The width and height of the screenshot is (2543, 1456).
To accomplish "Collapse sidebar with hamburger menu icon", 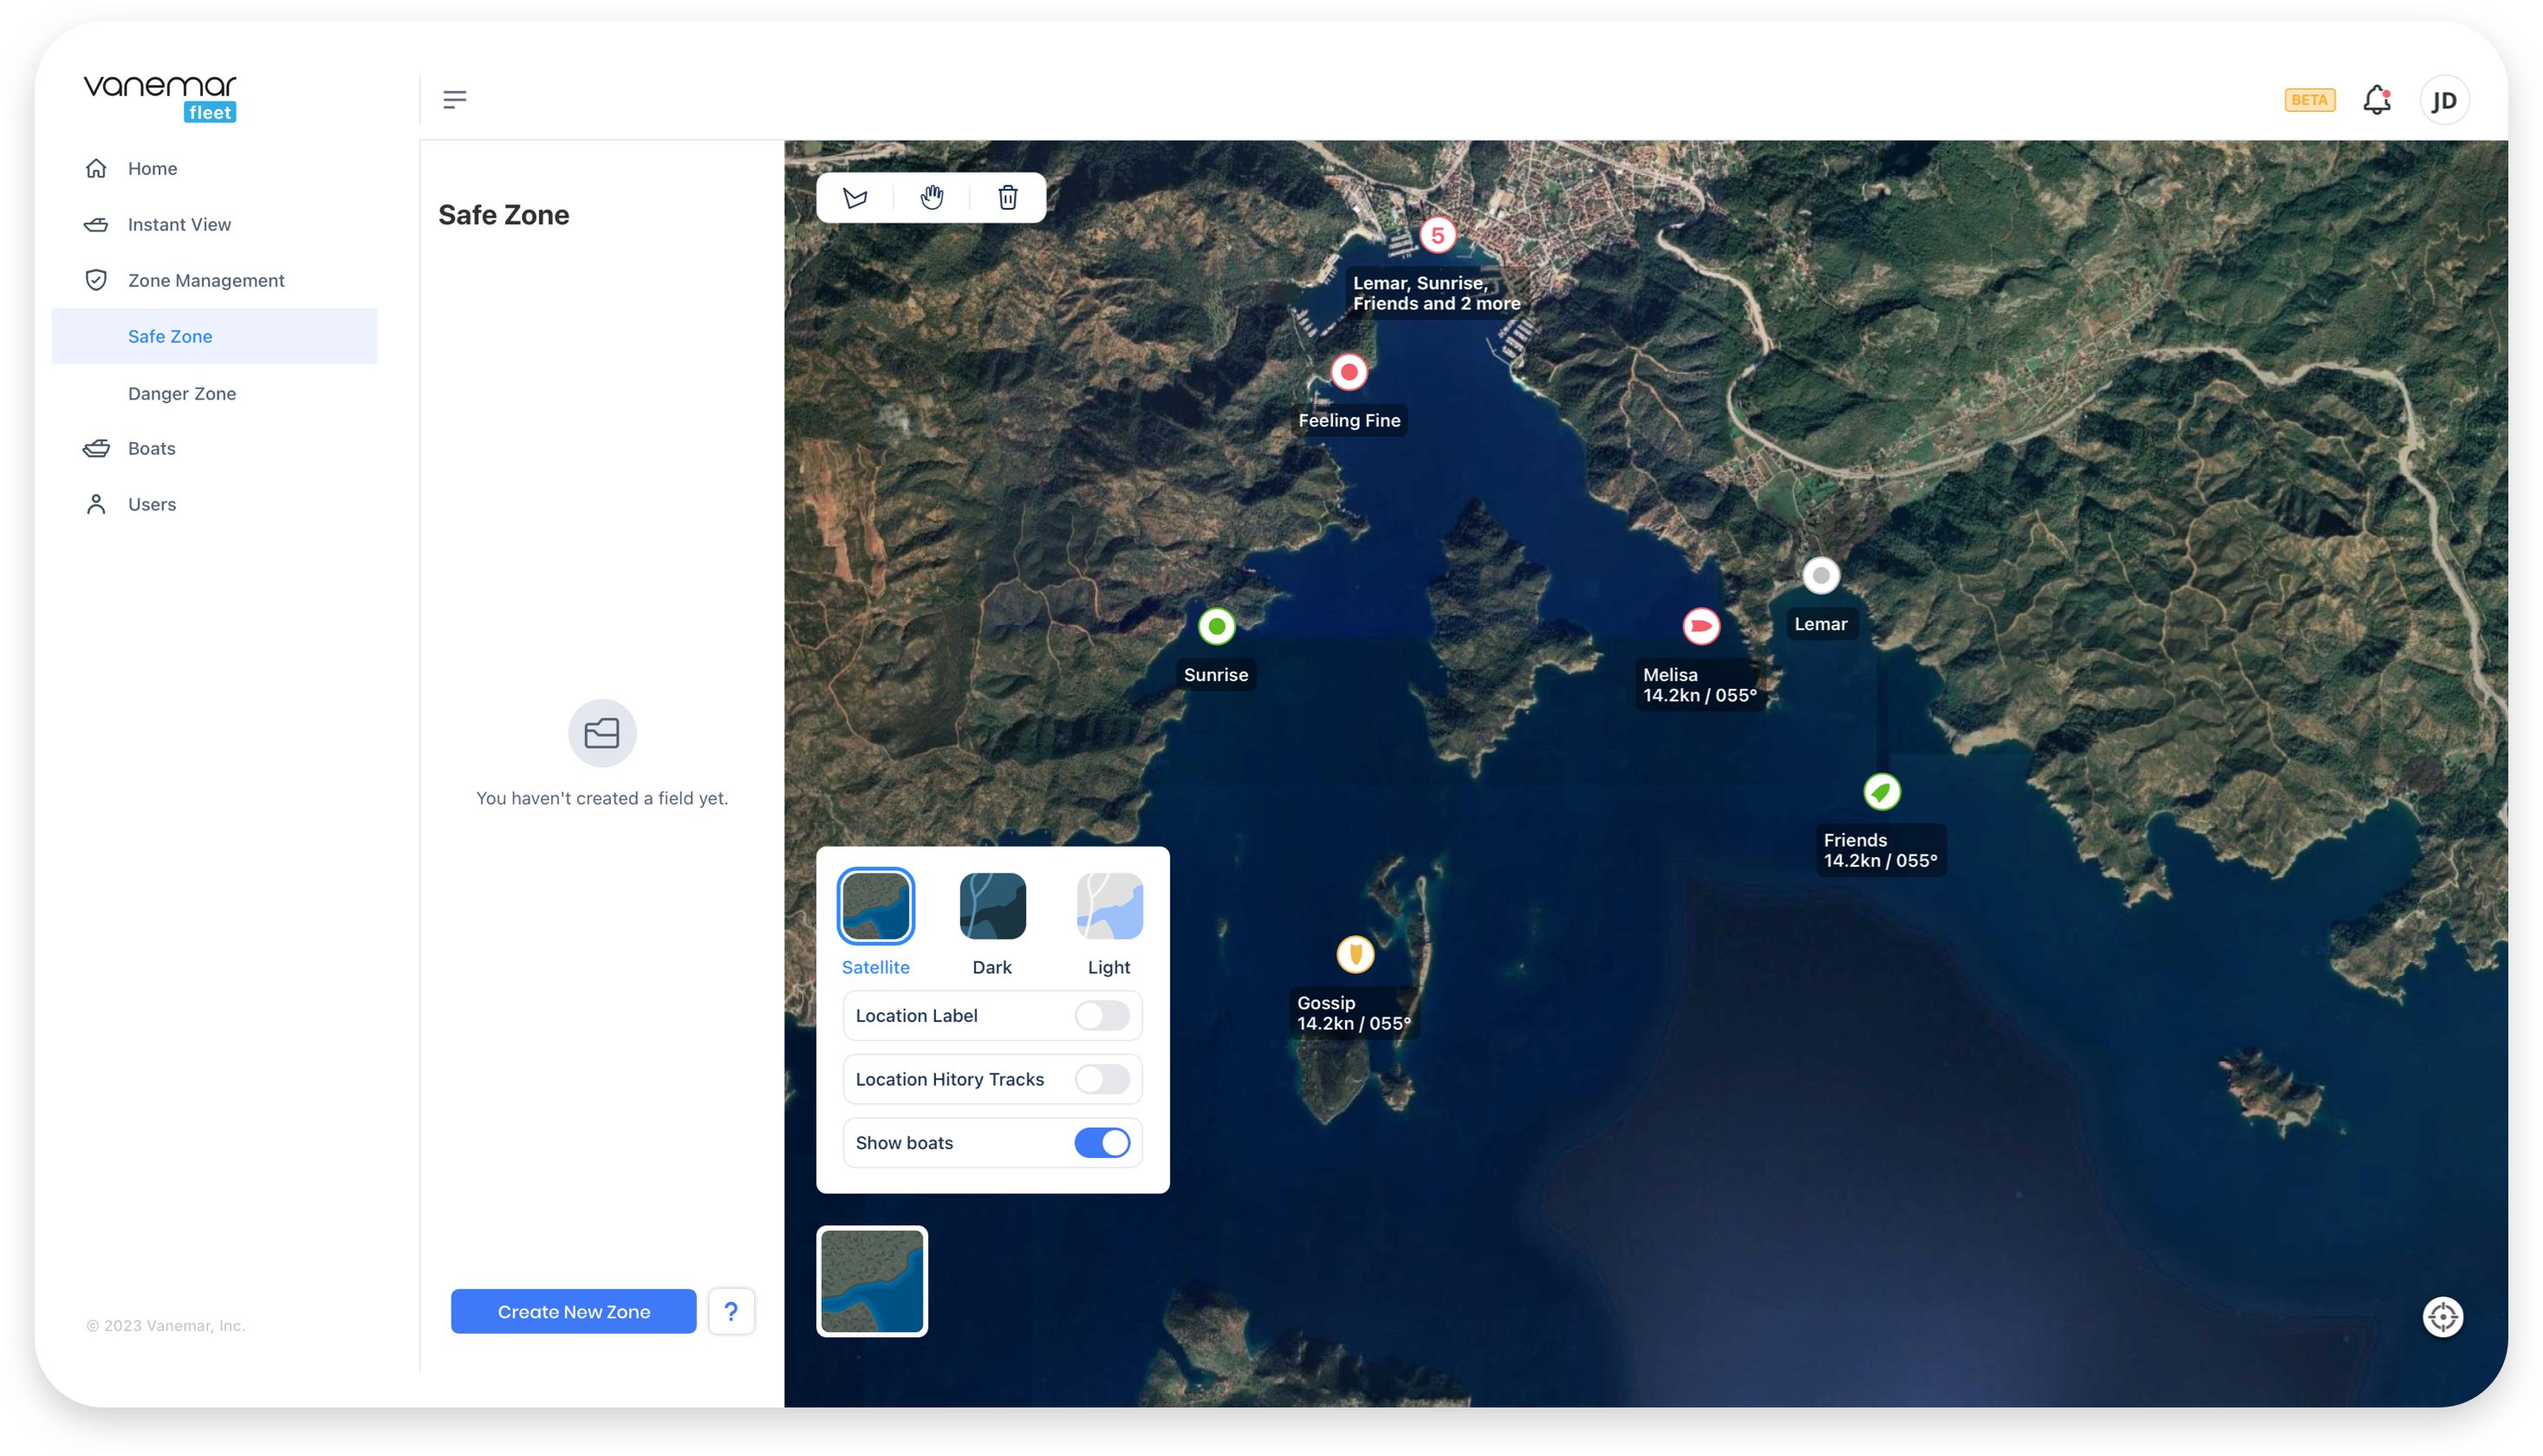I will pyautogui.click(x=455, y=99).
